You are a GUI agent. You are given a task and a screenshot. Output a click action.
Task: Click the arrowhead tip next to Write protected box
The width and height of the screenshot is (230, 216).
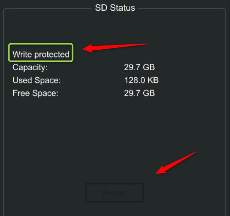pyautogui.click(x=83, y=49)
